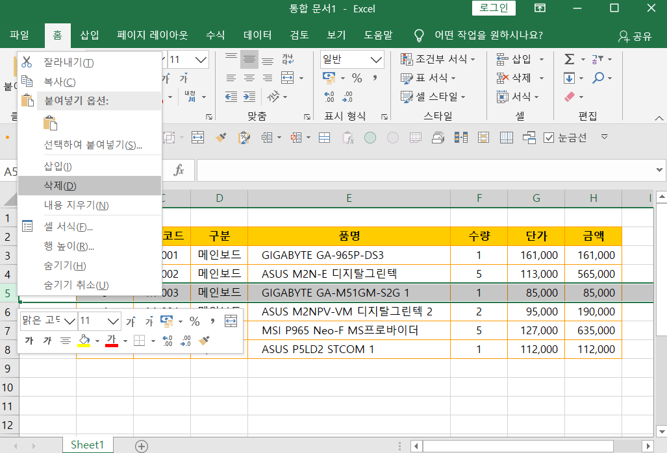667x453 pixels.
Task: Open the 페이지 레이아웃 ribbon tab
Action: tap(152, 35)
